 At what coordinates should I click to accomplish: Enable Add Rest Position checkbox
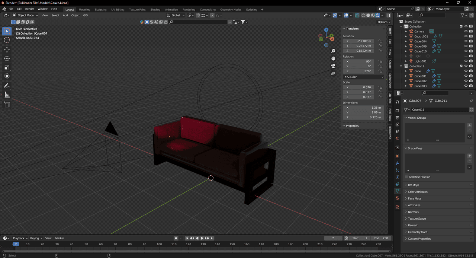point(406,177)
